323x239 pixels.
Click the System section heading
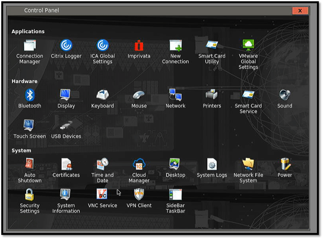[x=22, y=151]
